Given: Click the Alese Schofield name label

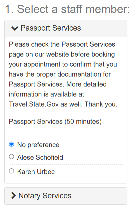Looking at the screenshot, I should coord(40,157).
